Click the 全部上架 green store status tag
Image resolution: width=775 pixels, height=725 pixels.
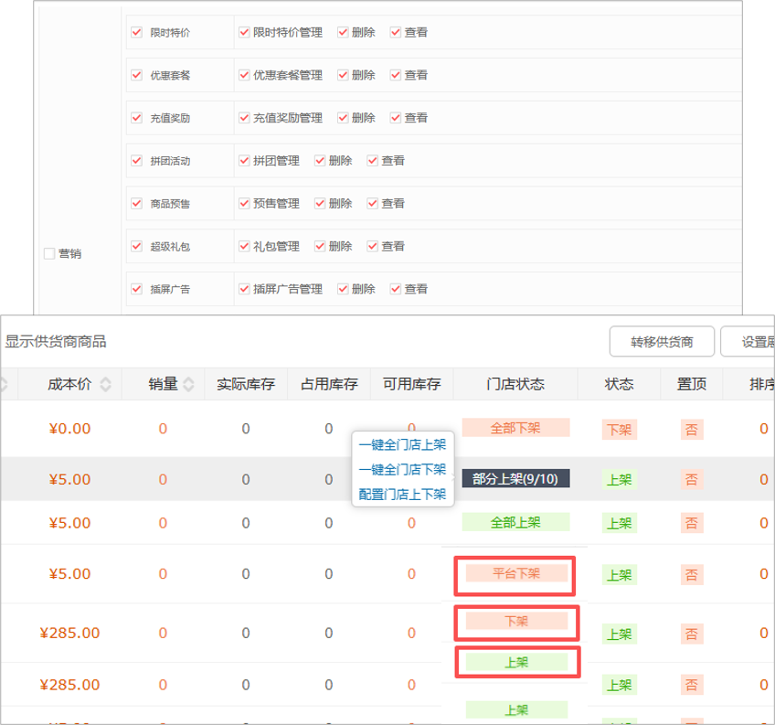(x=515, y=522)
